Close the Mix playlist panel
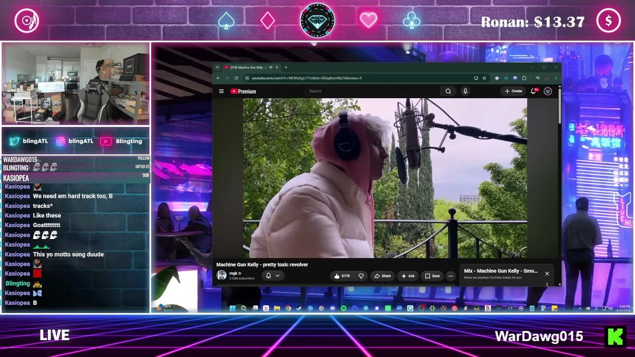The image size is (635, 357). click(547, 273)
